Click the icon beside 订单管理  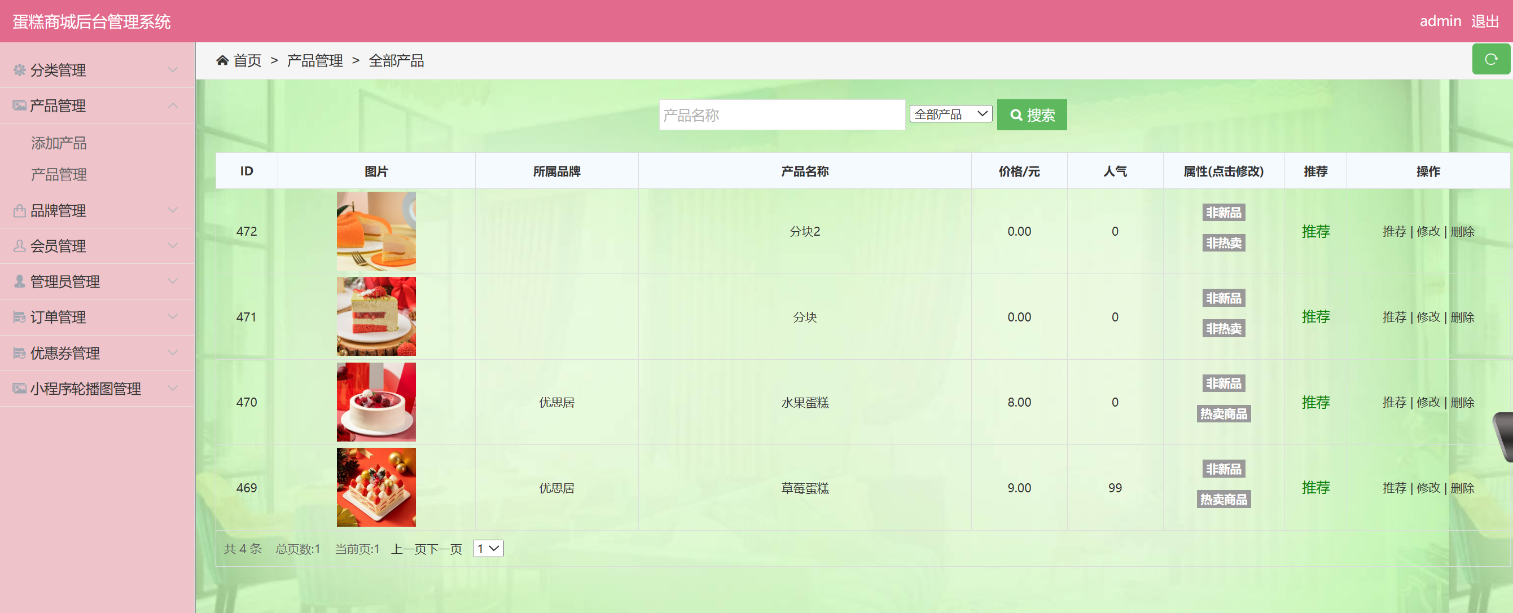click(x=19, y=317)
